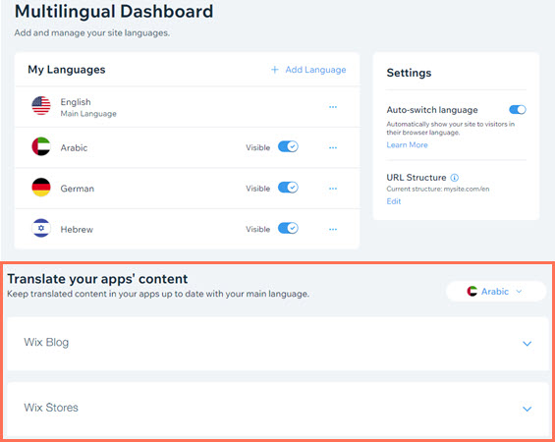Click the US flag icon for English
The image size is (555, 442).
pyautogui.click(x=41, y=105)
